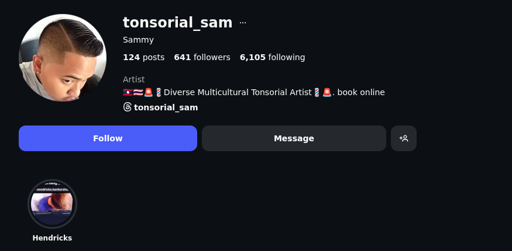Click the Hendricks highlight label text

pyautogui.click(x=52, y=238)
